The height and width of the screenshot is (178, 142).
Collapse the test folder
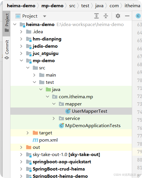coord(34,82)
